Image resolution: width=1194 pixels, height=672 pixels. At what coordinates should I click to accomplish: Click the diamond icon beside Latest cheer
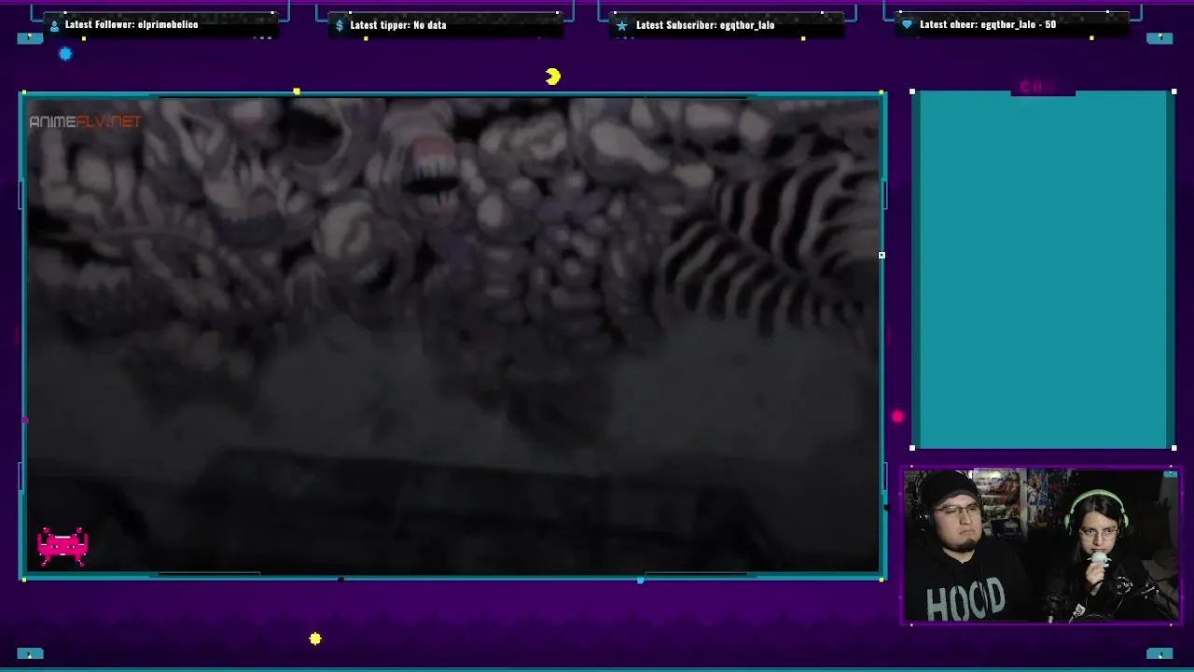click(907, 24)
